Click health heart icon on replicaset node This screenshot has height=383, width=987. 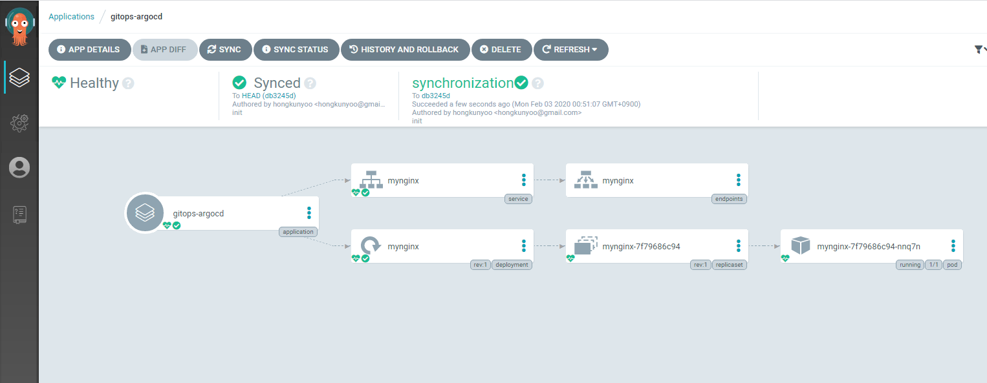[570, 258]
